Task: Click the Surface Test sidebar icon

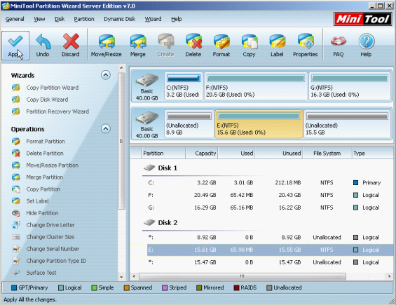Action: [16, 273]
